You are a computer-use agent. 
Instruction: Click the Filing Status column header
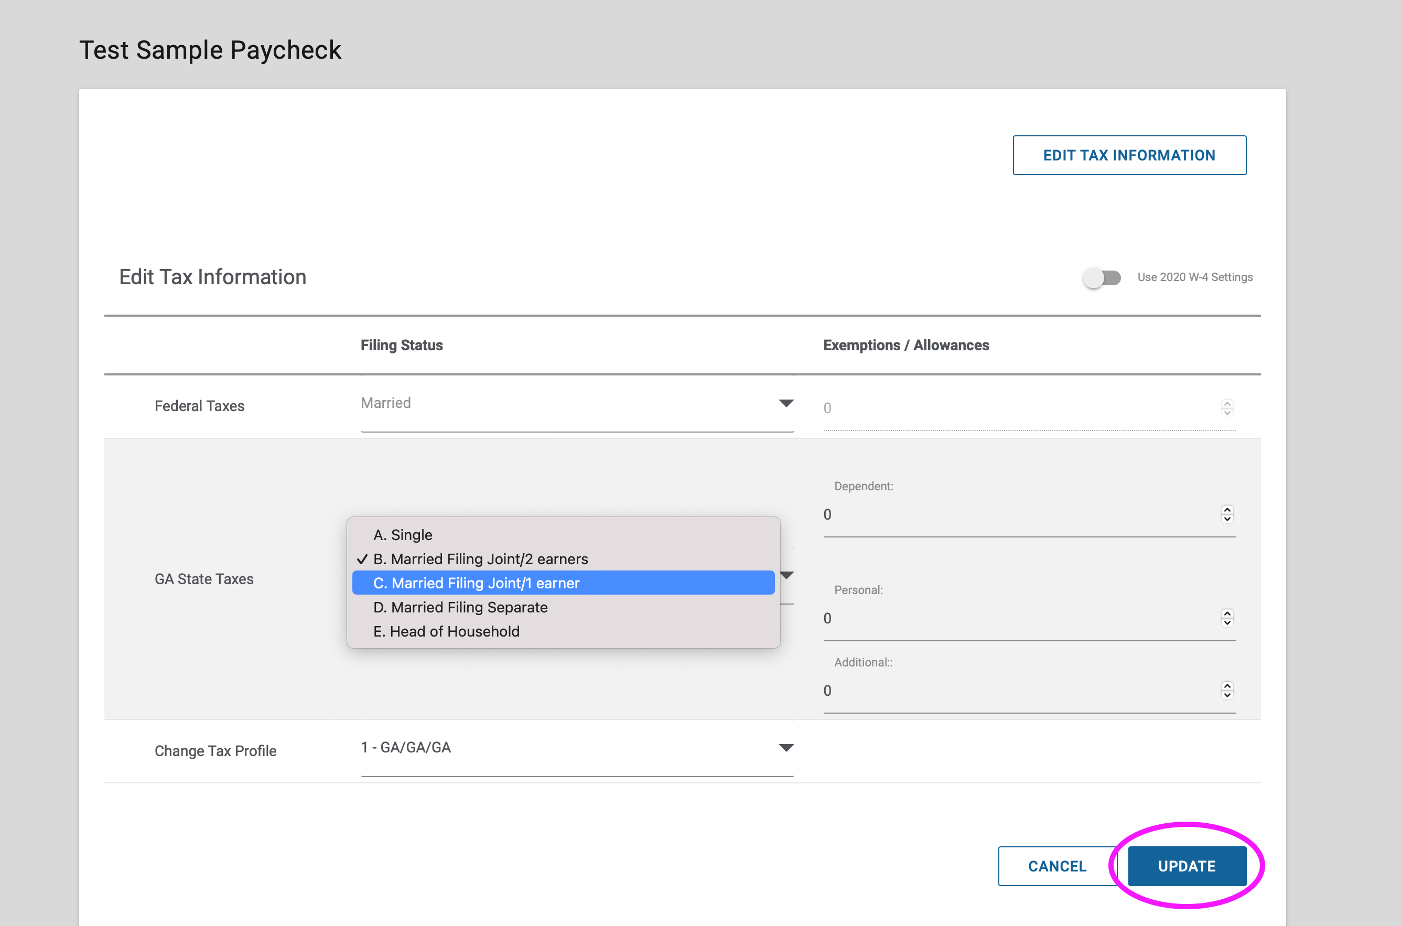[402, 345]
